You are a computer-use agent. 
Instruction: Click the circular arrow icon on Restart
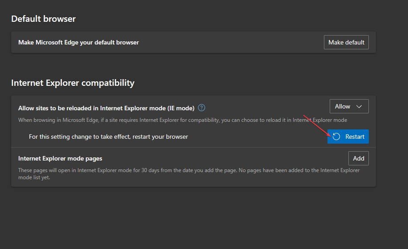(x=337, y=137)
